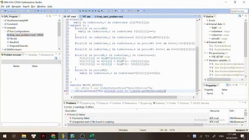Click the Quick Access field

(239, 11)
